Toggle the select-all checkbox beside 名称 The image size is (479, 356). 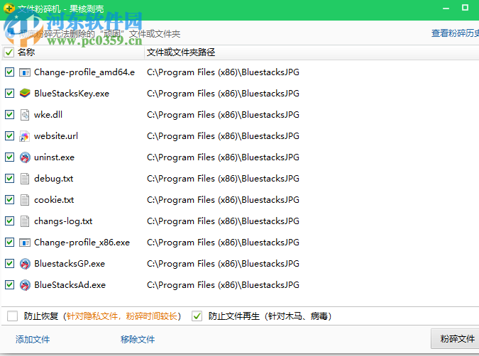(9, 52)
